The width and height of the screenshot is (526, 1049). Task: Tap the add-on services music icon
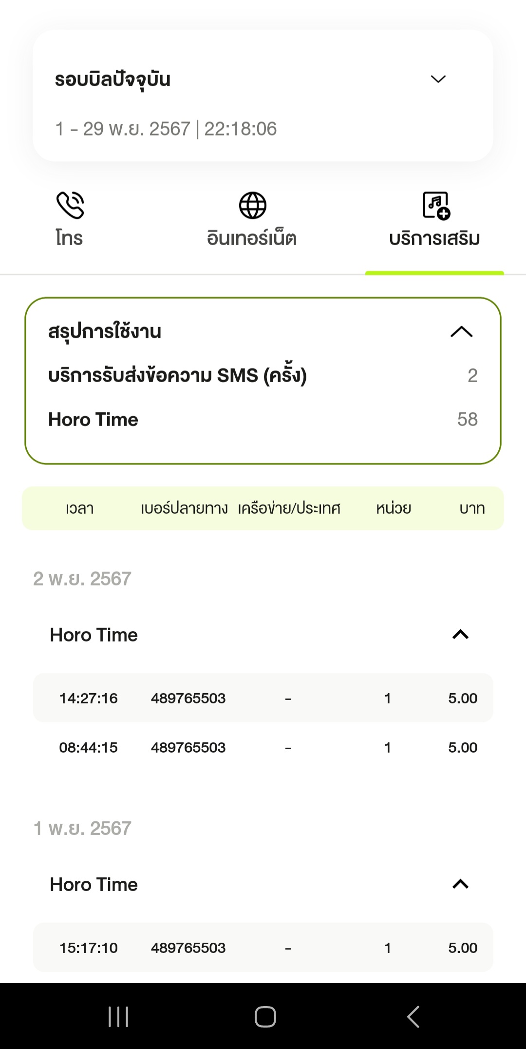point(436,205)
